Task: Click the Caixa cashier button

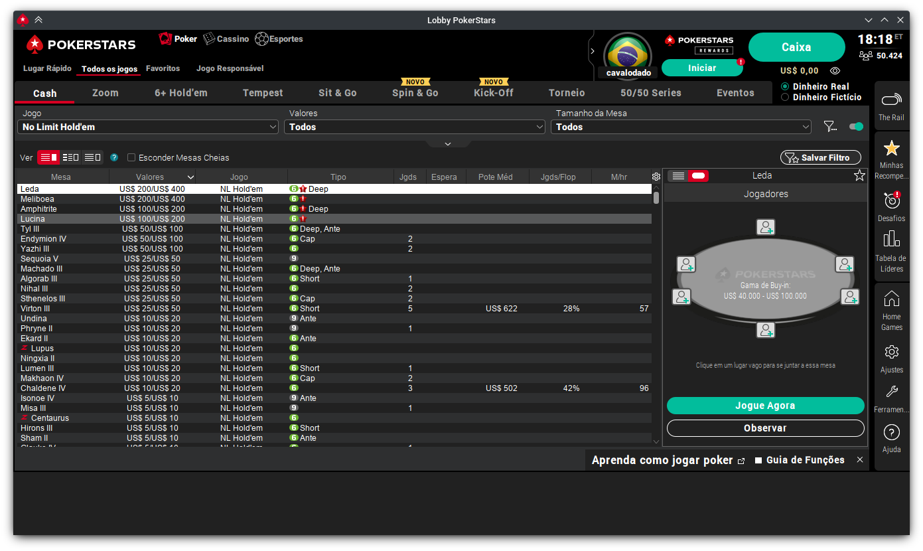Action: (x=796, y=47)
